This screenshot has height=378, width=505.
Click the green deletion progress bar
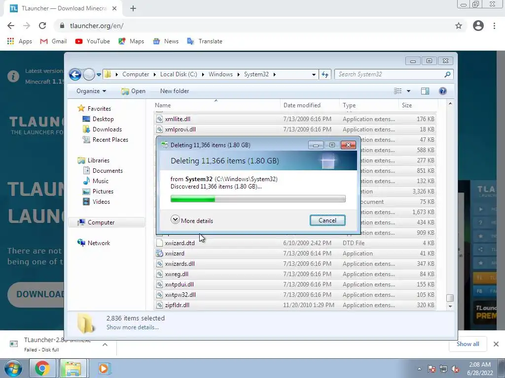coord(258,199)
